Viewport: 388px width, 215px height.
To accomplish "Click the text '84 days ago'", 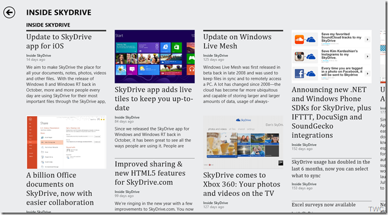I will click(124, 121).
